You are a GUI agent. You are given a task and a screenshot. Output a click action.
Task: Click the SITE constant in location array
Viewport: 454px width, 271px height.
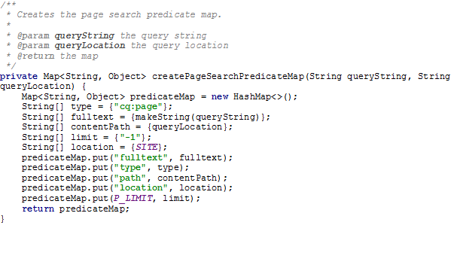coord(147,148)
